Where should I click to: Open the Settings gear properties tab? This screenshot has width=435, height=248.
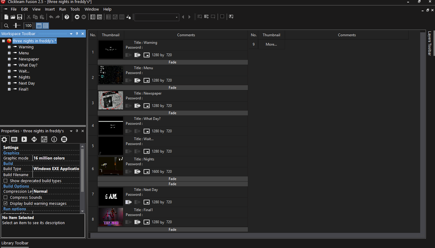point(4,139)
